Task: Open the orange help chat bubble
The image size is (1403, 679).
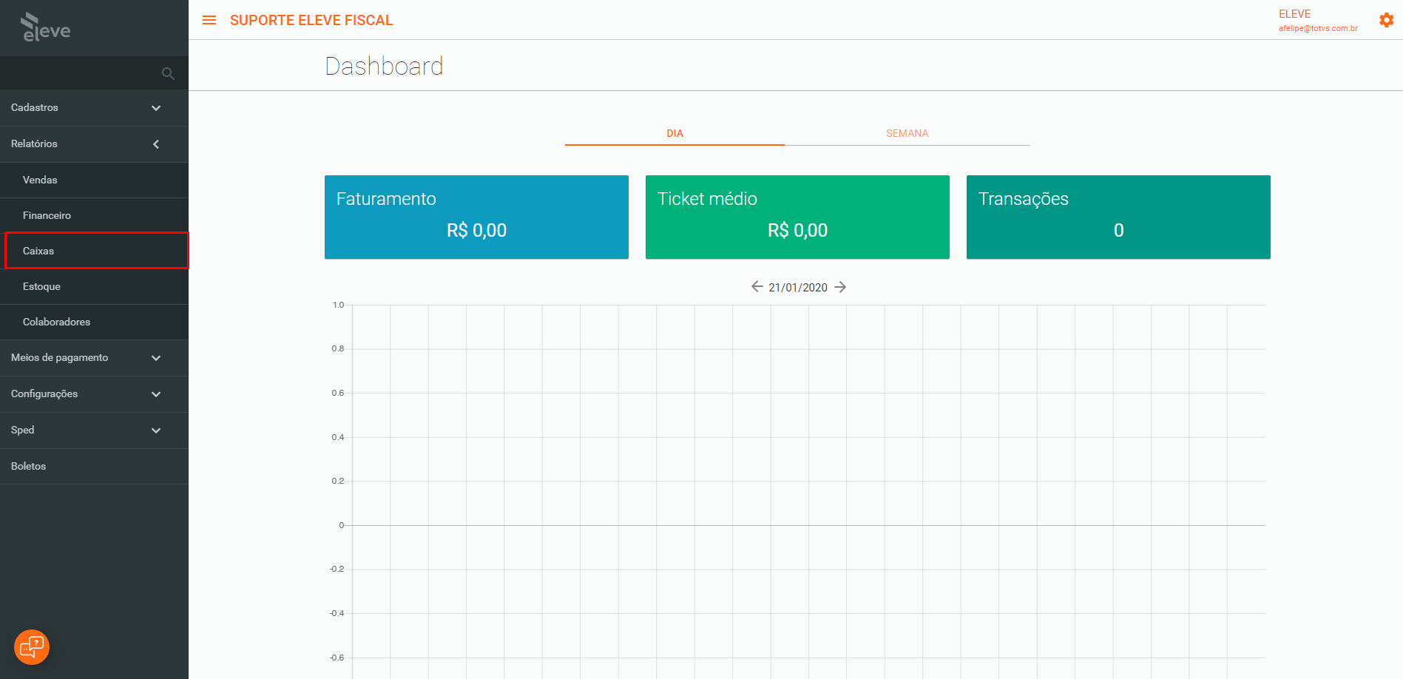Action: point(32,647)
